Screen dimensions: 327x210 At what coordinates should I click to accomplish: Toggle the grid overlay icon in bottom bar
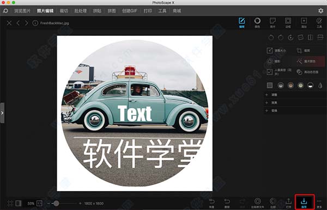pos(10,203)
